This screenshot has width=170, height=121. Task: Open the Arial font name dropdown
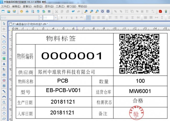coord(41,18)
